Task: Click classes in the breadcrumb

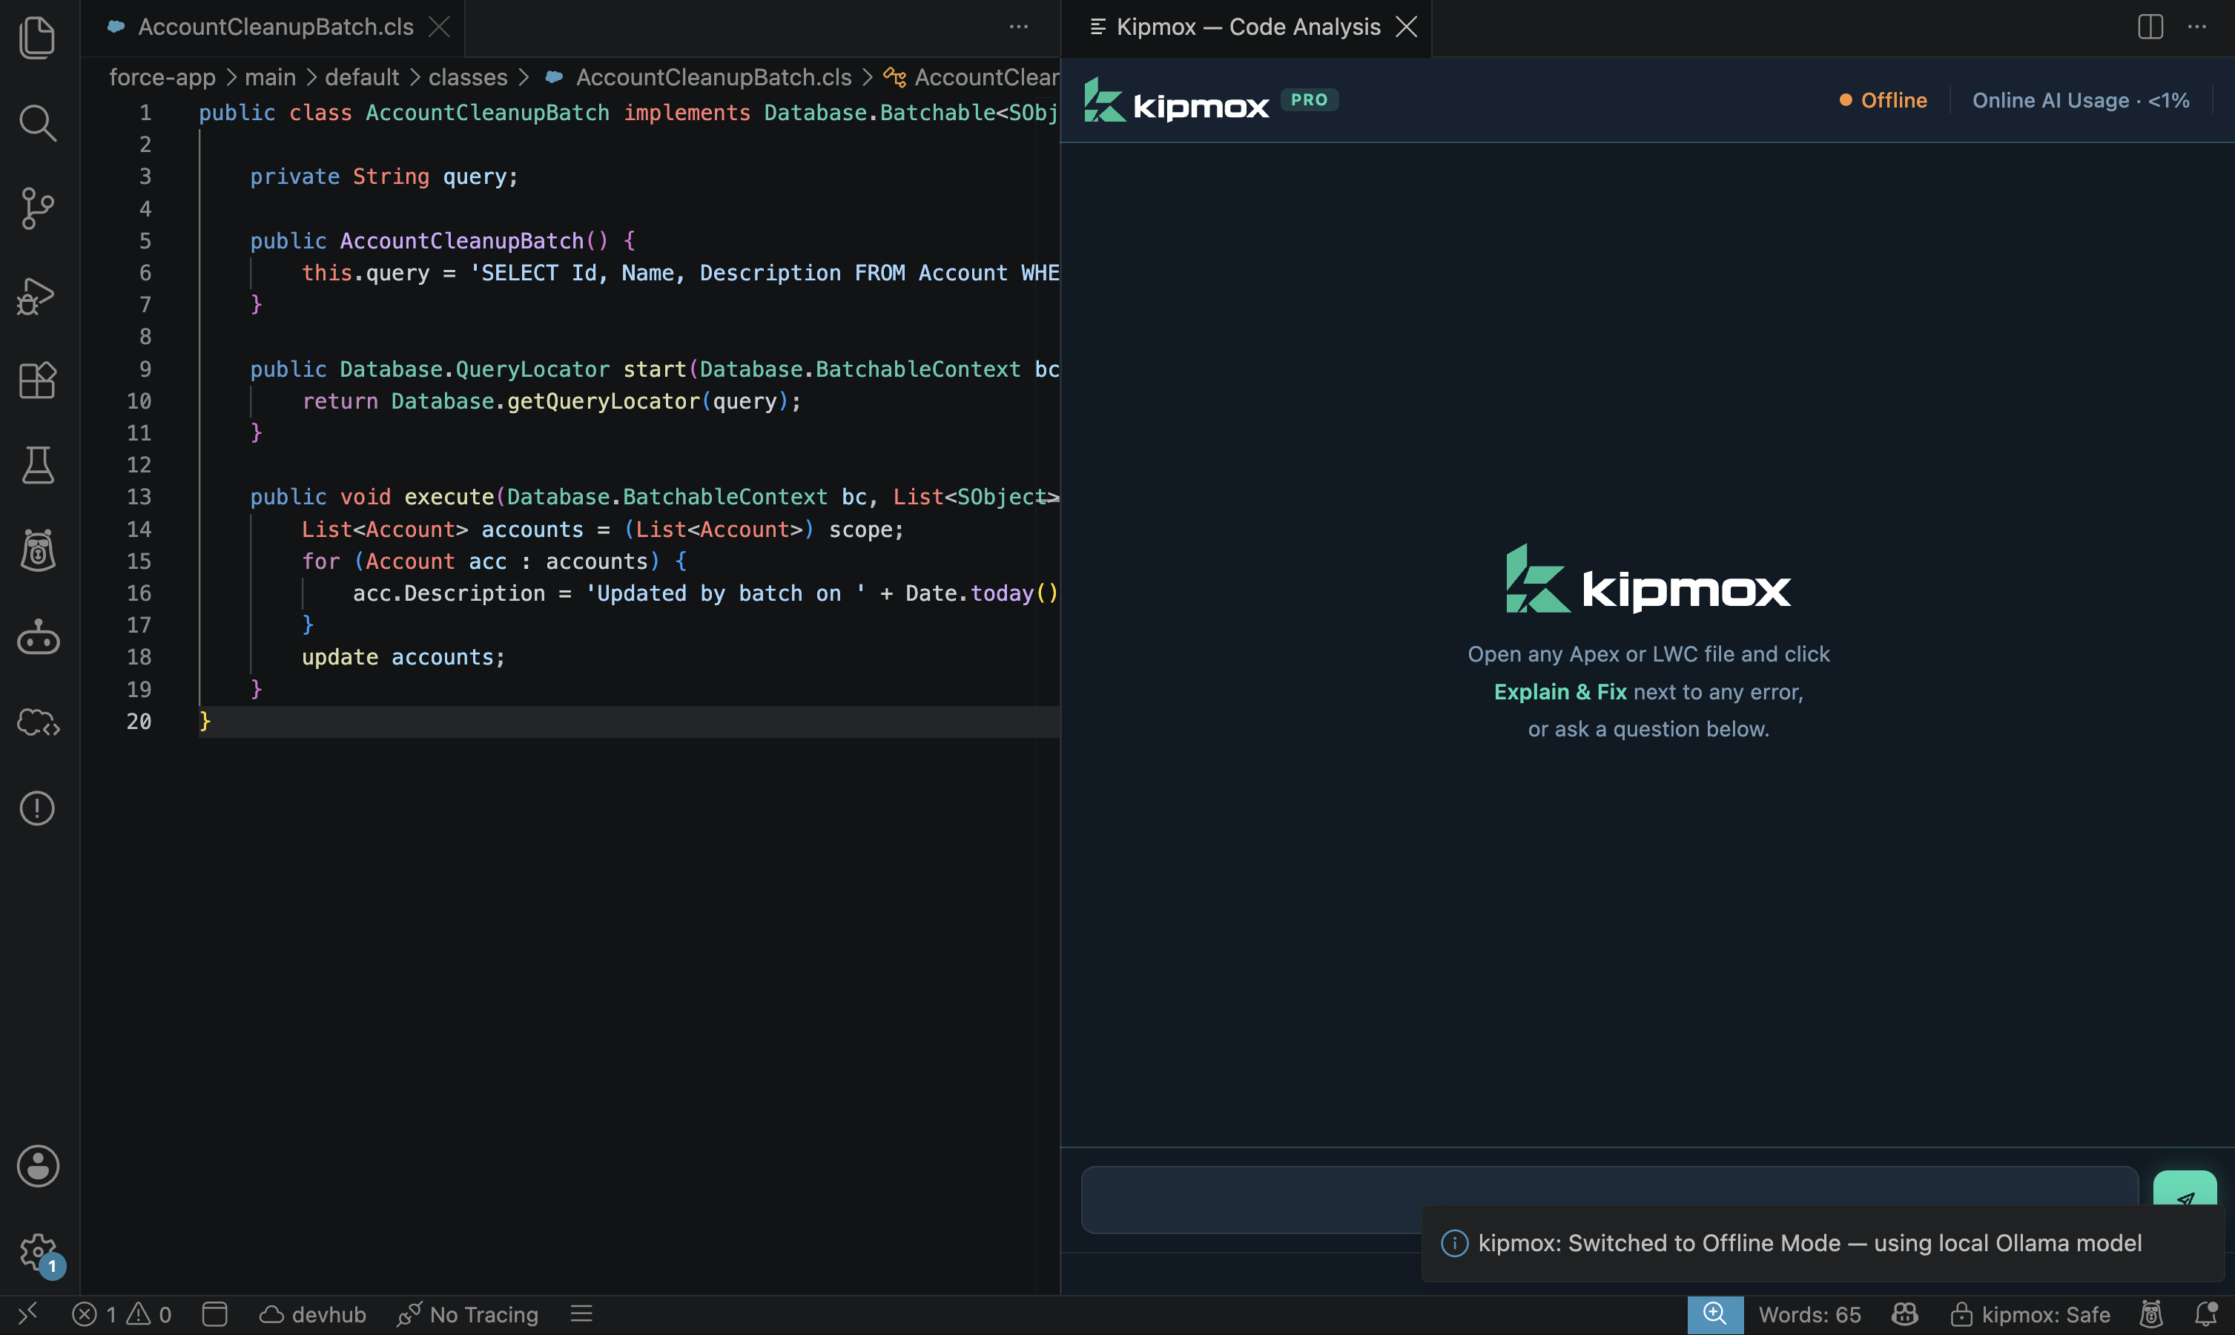Action: 468,77
